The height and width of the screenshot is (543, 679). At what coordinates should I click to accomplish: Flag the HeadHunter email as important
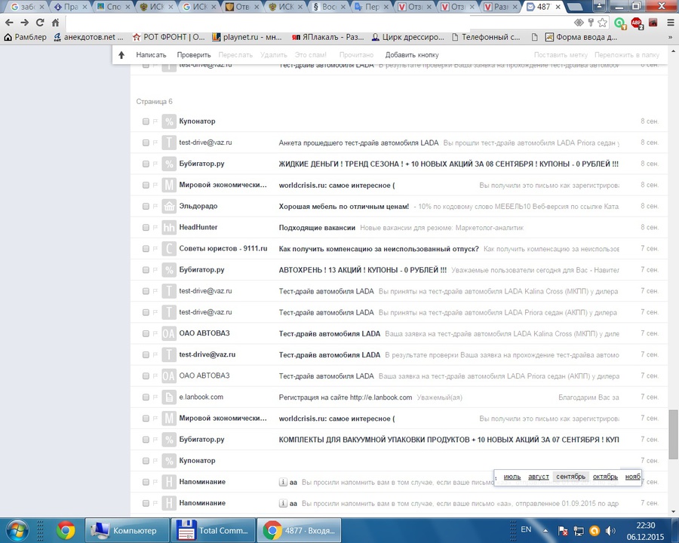(155, 228)
